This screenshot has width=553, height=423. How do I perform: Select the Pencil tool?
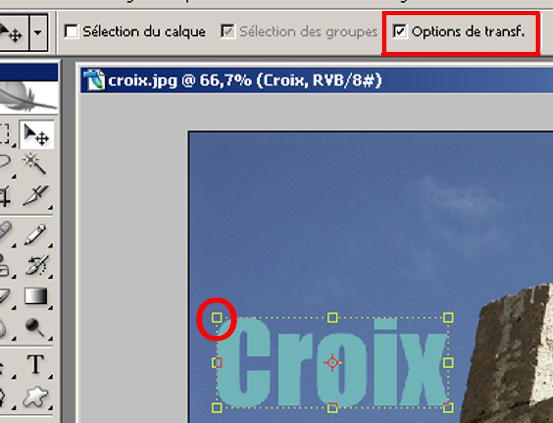[x=35, y=234]
